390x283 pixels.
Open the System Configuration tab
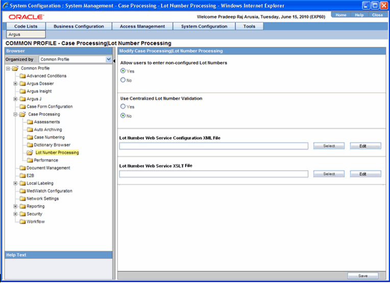(x=204, y=26)
